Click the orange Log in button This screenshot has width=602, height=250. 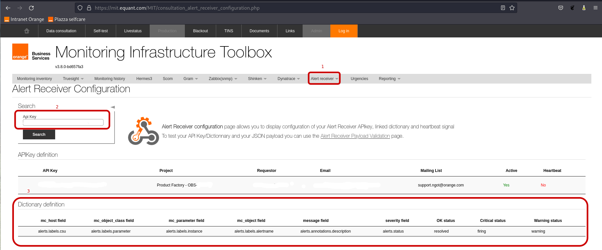[x=344, y=31]
